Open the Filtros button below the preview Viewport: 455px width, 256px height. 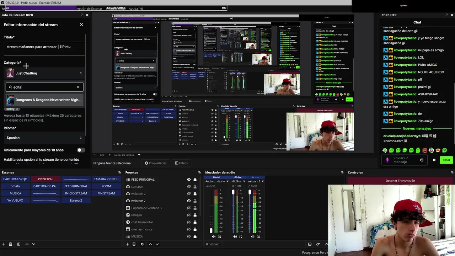pos(181,163)
